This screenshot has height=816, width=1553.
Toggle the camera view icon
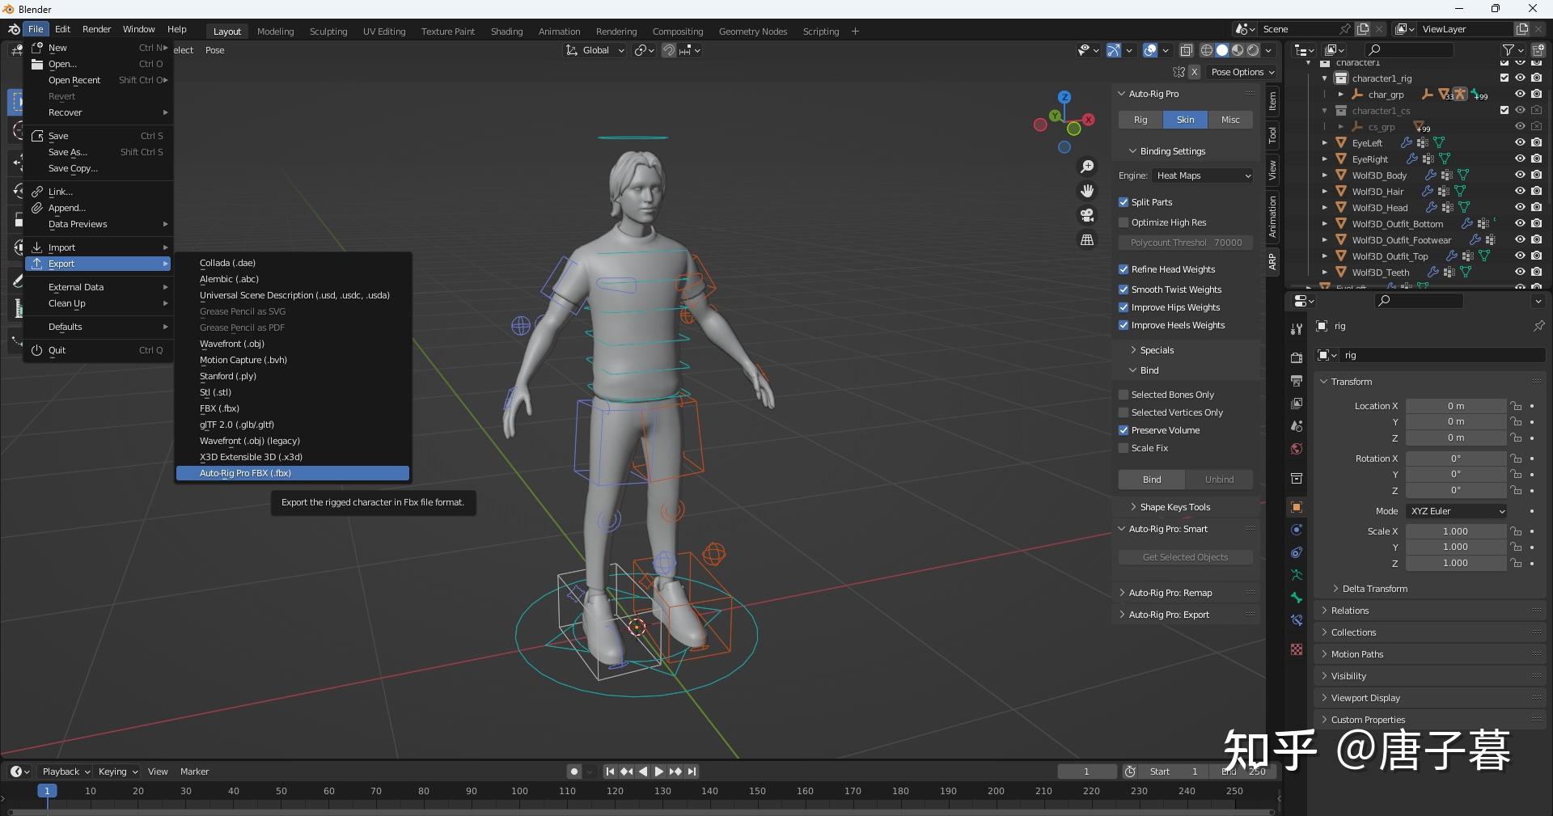point(1087,215)
